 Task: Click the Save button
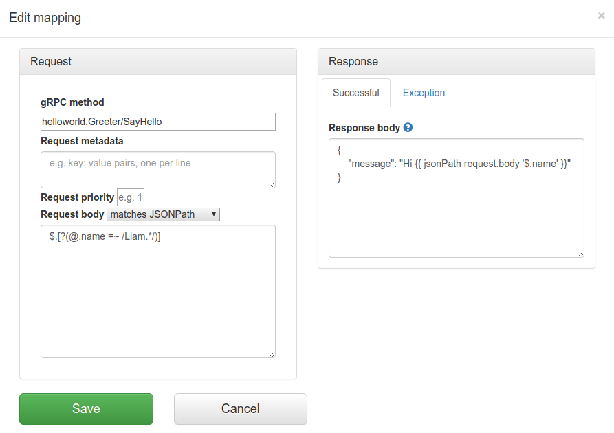pyautogui.click(x=86, y=408)
